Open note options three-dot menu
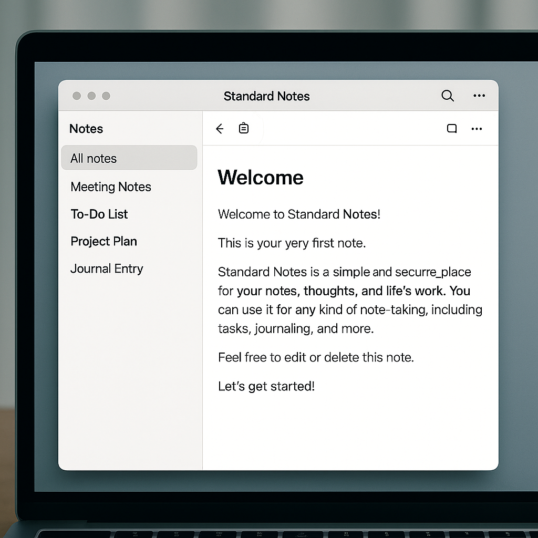 [477, 129]
